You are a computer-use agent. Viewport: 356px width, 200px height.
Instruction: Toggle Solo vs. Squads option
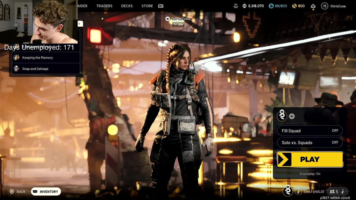pos(310,142)
